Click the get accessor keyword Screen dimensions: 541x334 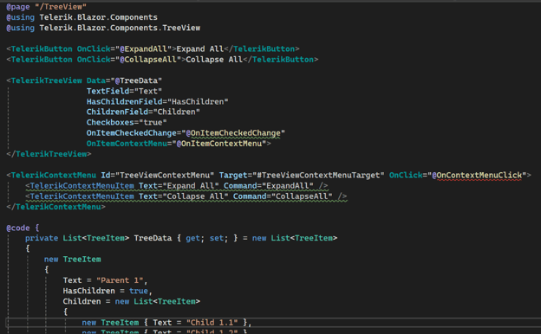pos(192,238)
